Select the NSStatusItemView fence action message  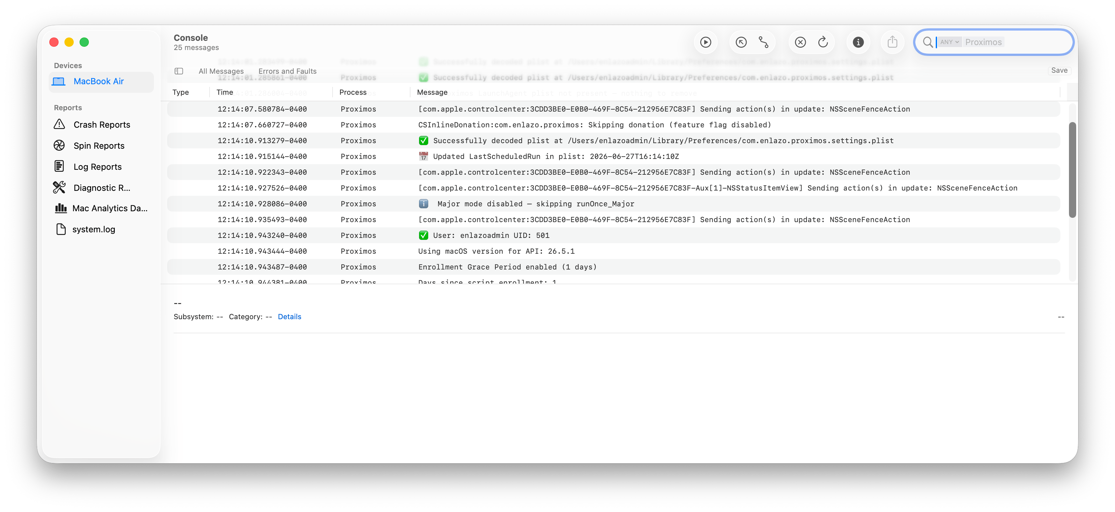(613, 188)
